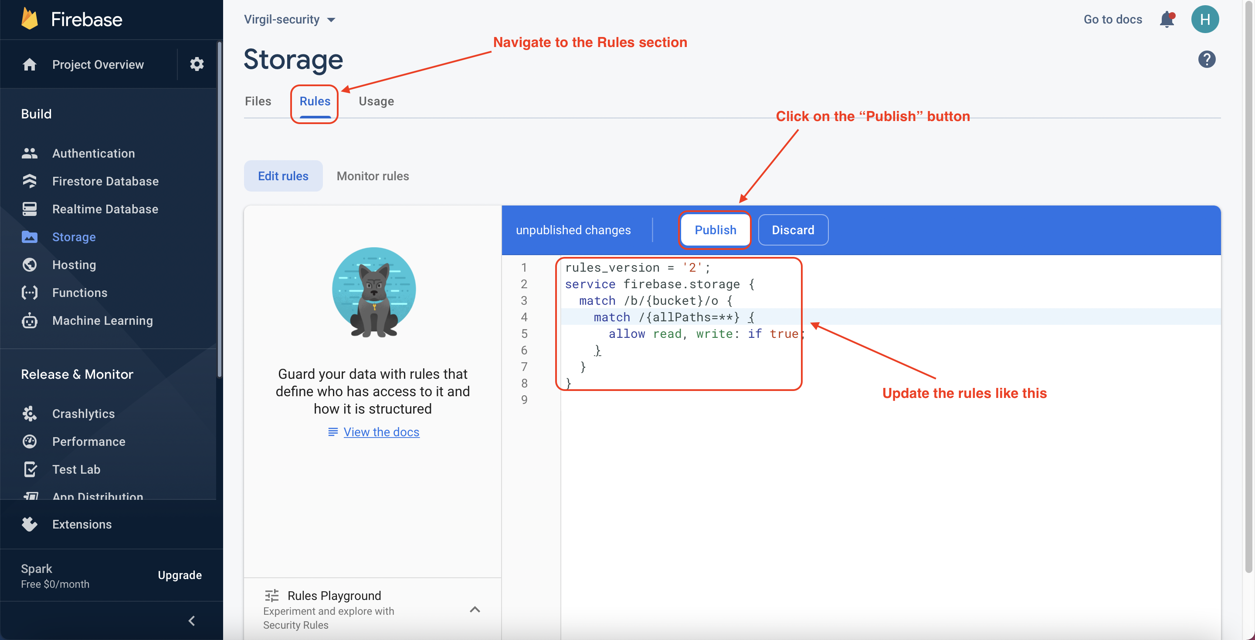
Task: Click the Authentication people icon
Action: tap(30, 153)
